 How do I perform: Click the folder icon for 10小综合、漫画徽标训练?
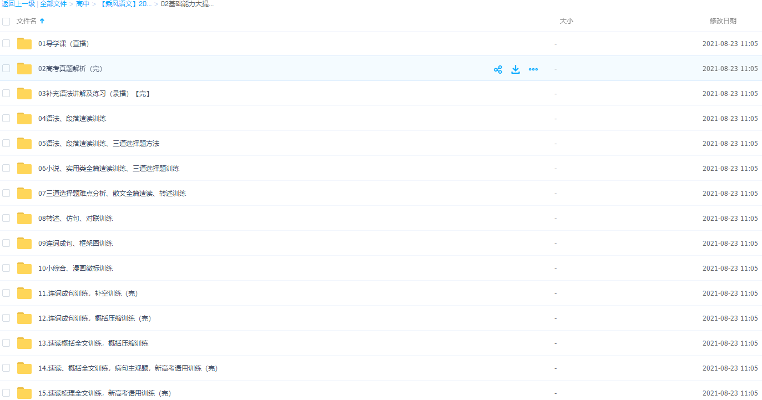click(x=24, y=269)
